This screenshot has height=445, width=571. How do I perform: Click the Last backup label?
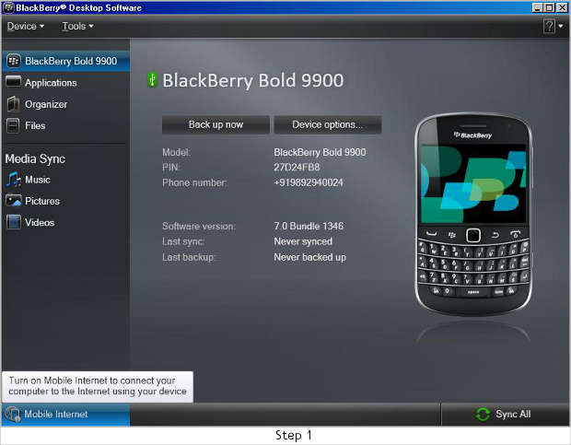(188, 257)
